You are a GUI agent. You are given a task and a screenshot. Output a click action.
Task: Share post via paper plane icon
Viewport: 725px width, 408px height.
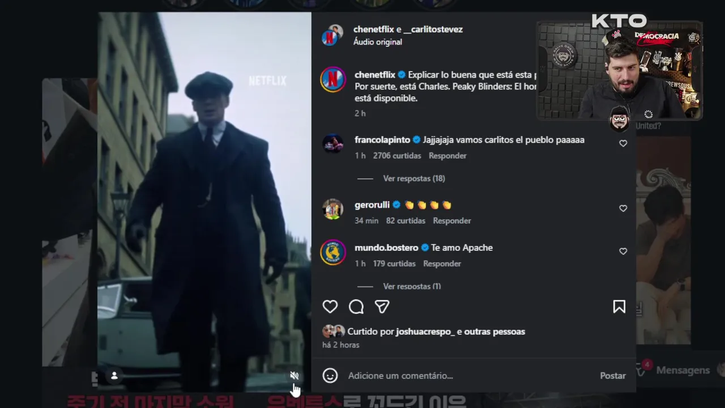(382, 307)
